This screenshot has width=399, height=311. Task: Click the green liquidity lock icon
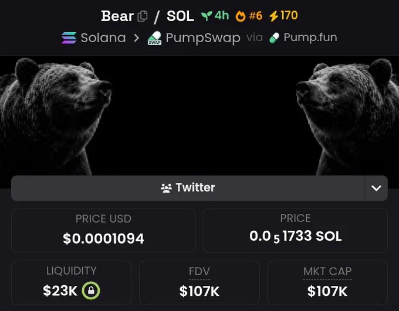(x=91, y=291)
